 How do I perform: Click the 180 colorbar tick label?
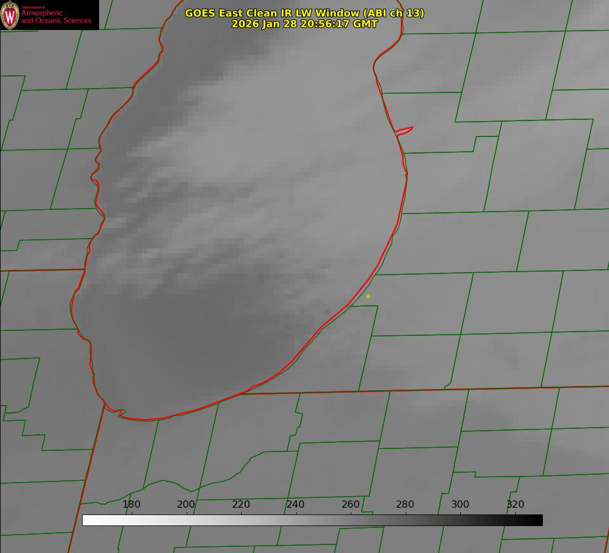click(x=132, y=505)
